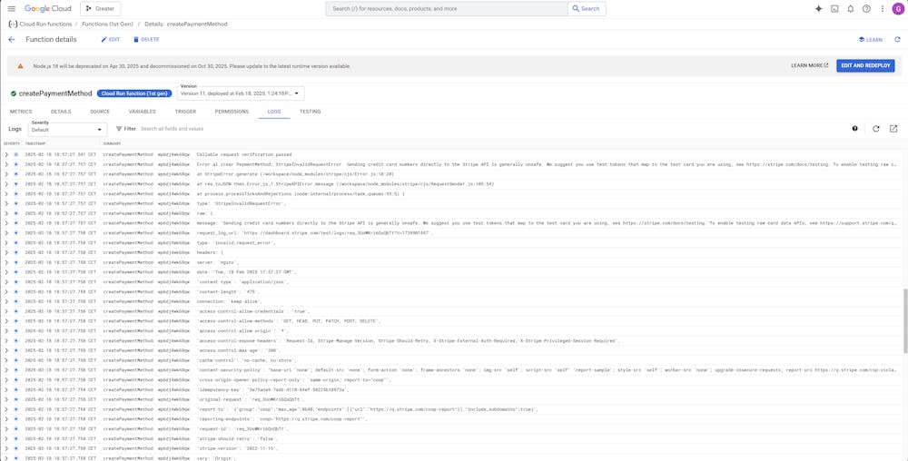908x461 pixels.
Task: Open logs in Logs Explorer icon
Action: pos(893,129)
